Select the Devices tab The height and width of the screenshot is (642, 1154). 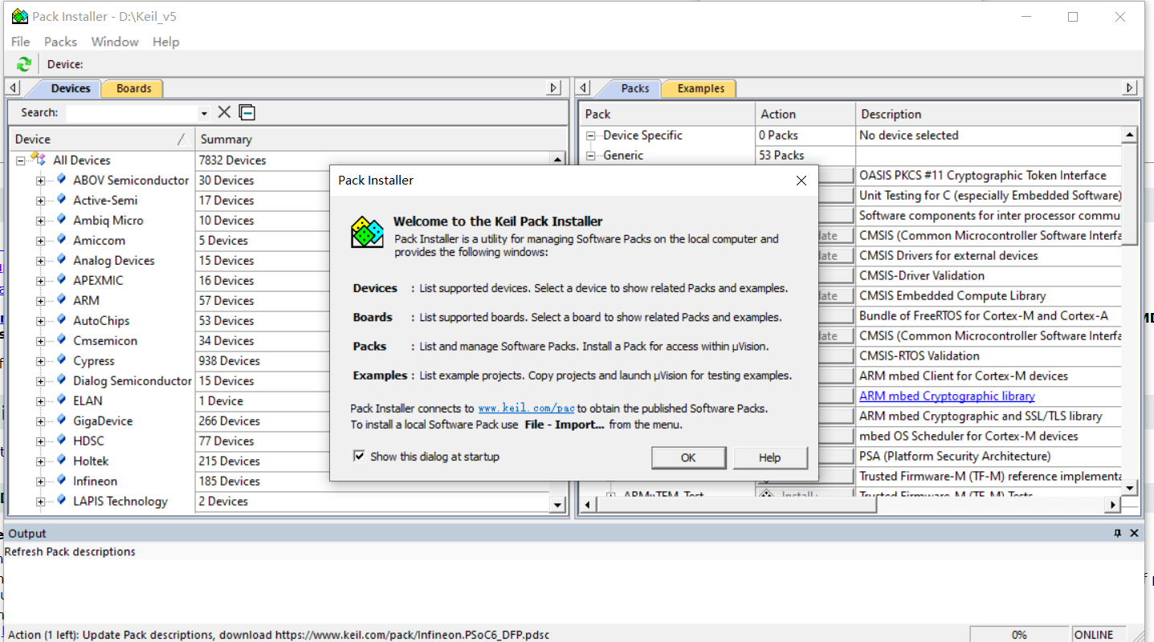pyautogui.click(x=71, y=88)
